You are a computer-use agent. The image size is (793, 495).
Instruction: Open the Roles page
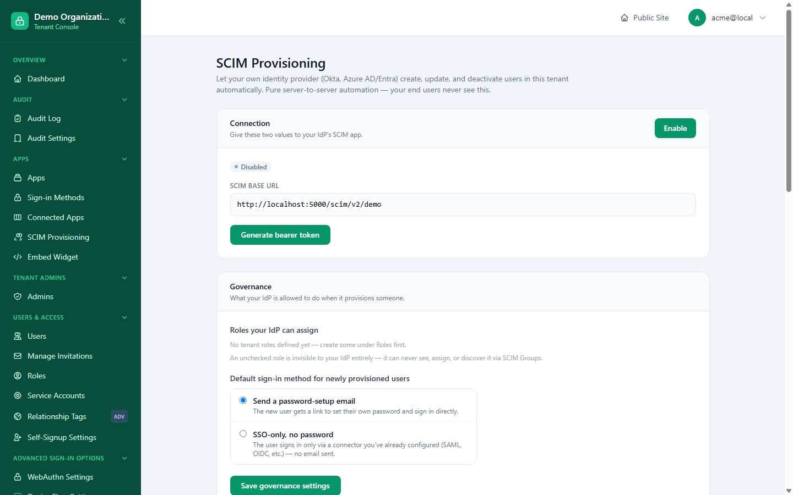pos(70,376)
